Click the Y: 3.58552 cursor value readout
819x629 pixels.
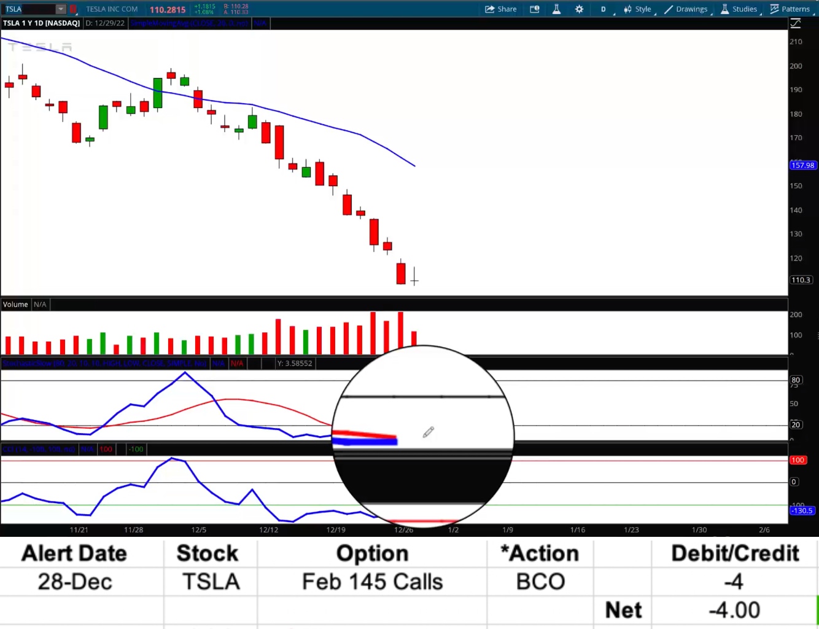click(x=295, y=364)
